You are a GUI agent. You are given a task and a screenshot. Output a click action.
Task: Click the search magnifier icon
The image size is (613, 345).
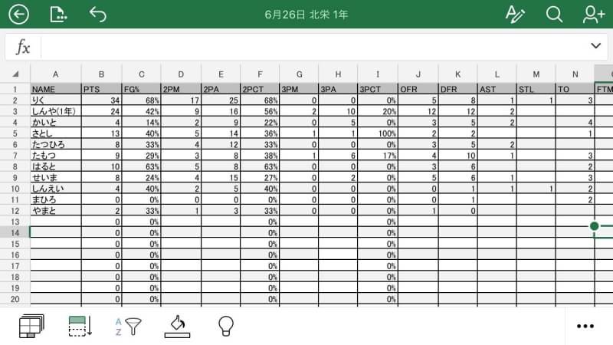pyautogui.click(x=554, y=15)
